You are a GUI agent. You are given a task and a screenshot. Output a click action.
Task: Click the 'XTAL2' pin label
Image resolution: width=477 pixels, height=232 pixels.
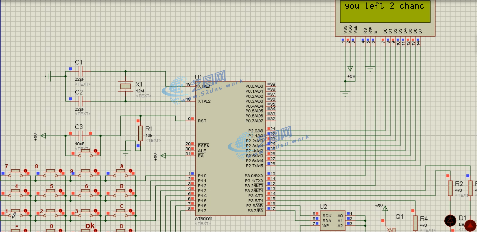204,101
